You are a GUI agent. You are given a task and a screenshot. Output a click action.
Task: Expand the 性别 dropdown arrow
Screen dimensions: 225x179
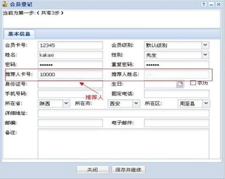pyautogui.click(x=205, y=55)
